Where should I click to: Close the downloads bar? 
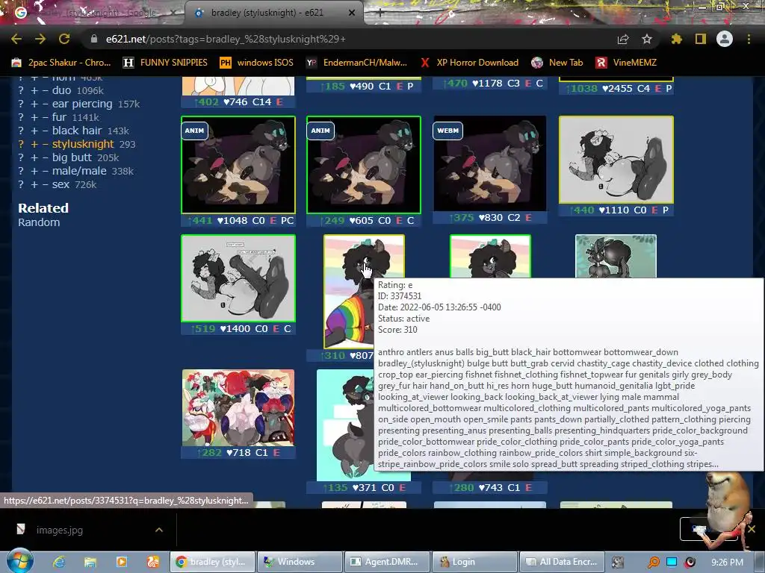point(752,529)
